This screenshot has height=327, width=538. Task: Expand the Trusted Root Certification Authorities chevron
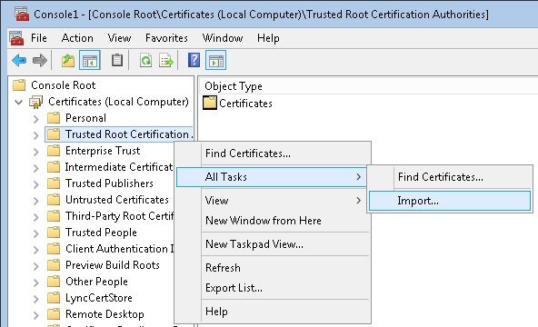[36, 135]
